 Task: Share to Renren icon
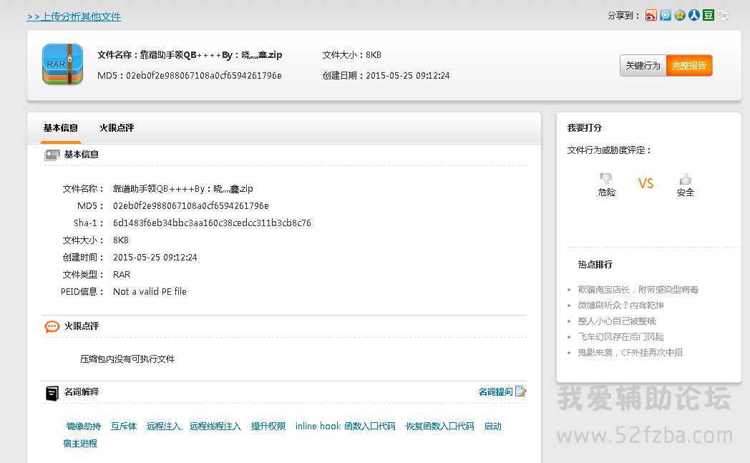(693, 15)
